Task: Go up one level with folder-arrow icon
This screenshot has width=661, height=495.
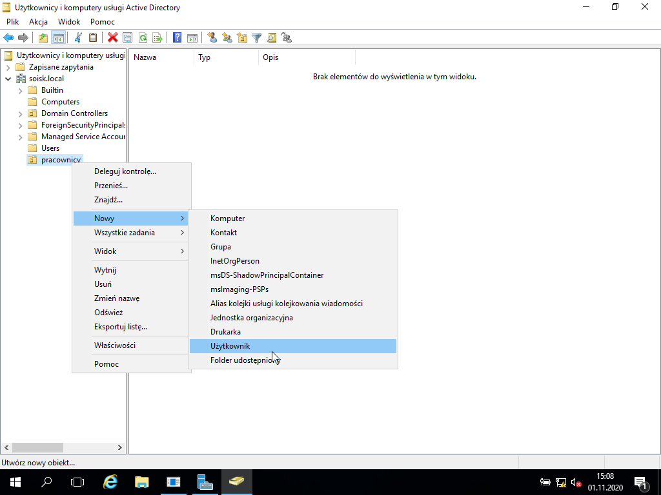Action: (x=43, y=37)
